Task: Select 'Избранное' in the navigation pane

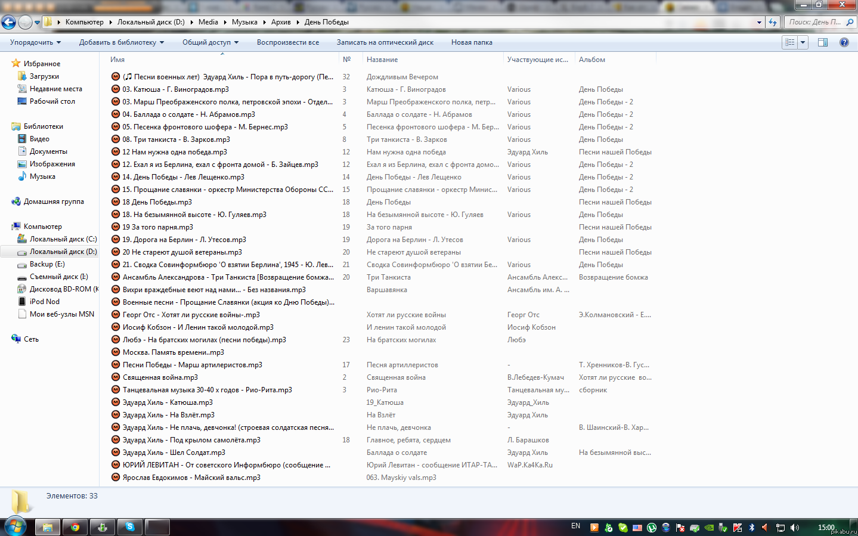Action: 42,64
